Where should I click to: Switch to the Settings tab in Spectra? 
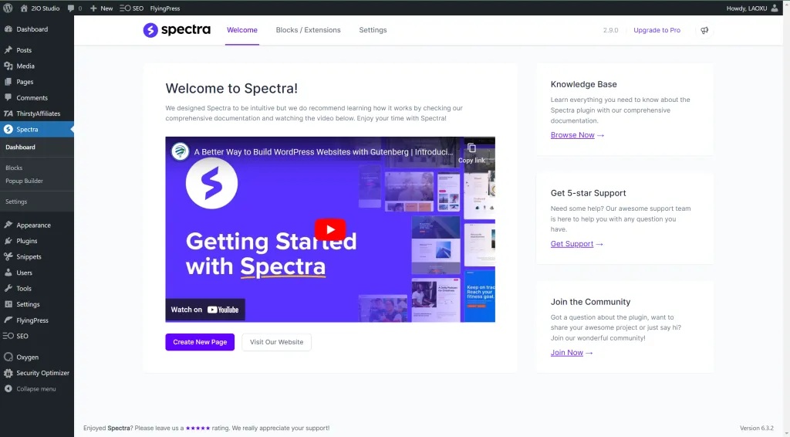(x=373, y=30)
